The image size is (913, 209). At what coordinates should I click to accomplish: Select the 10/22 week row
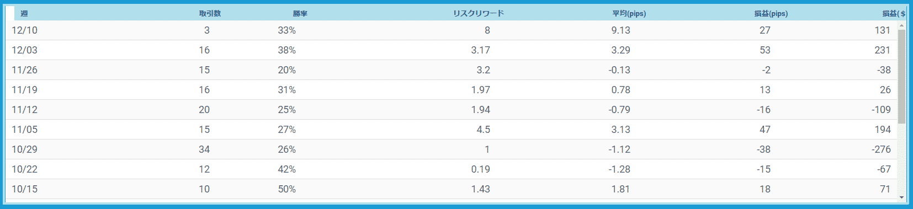click(x=452, y=169)
